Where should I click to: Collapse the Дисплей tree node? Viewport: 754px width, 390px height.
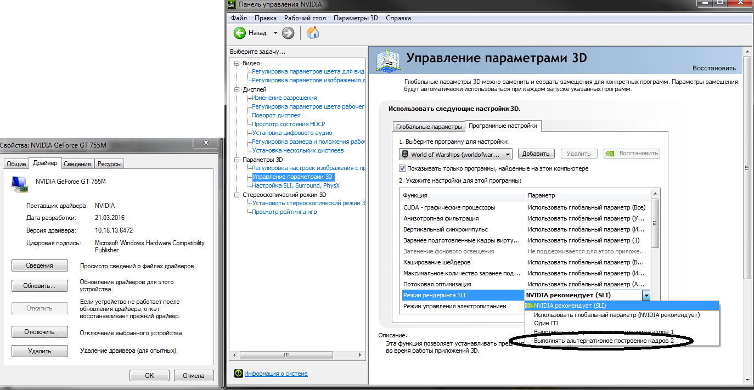pos(237,89)
